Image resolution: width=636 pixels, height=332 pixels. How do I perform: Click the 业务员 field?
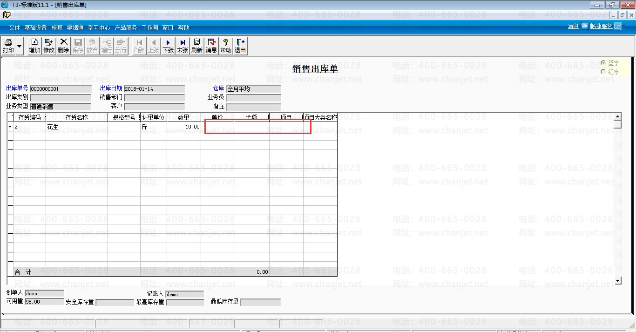tap(253, 98)
